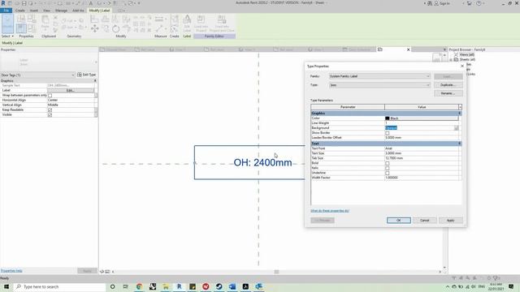This screenshot has width=520, height=292.
Task: Open Microsoft Word from the taskbar
Action: (x=232, y=286)
